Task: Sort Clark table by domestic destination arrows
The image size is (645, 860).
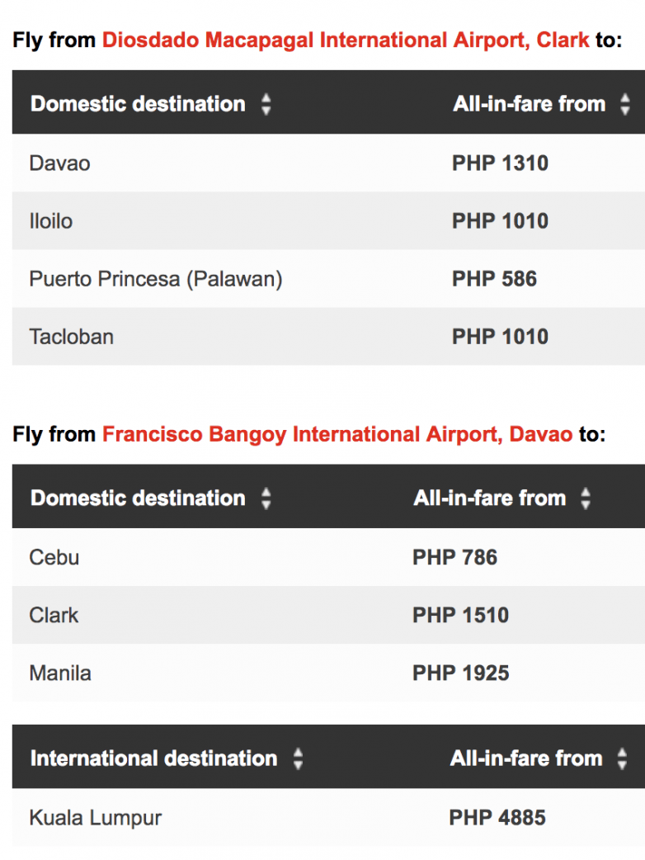Action: click(x=266, y=104)
